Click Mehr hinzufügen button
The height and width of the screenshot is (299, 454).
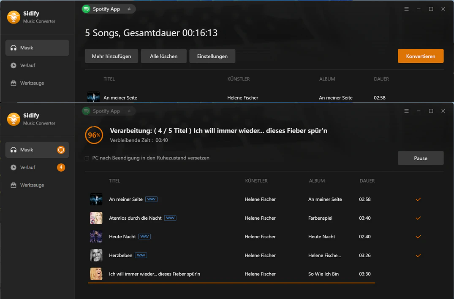click(111, 56)
